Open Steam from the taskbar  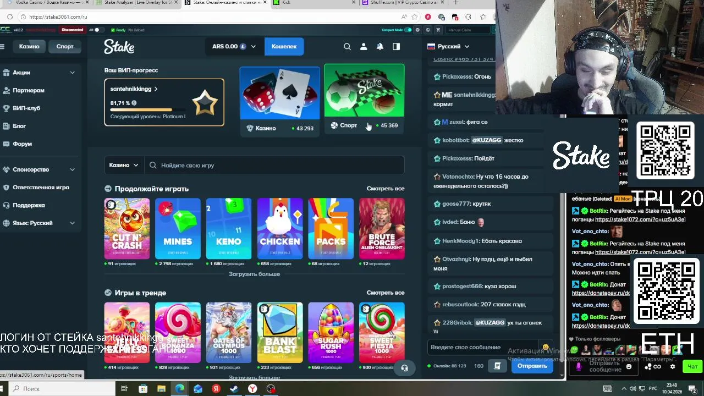(x=234, y=389)
